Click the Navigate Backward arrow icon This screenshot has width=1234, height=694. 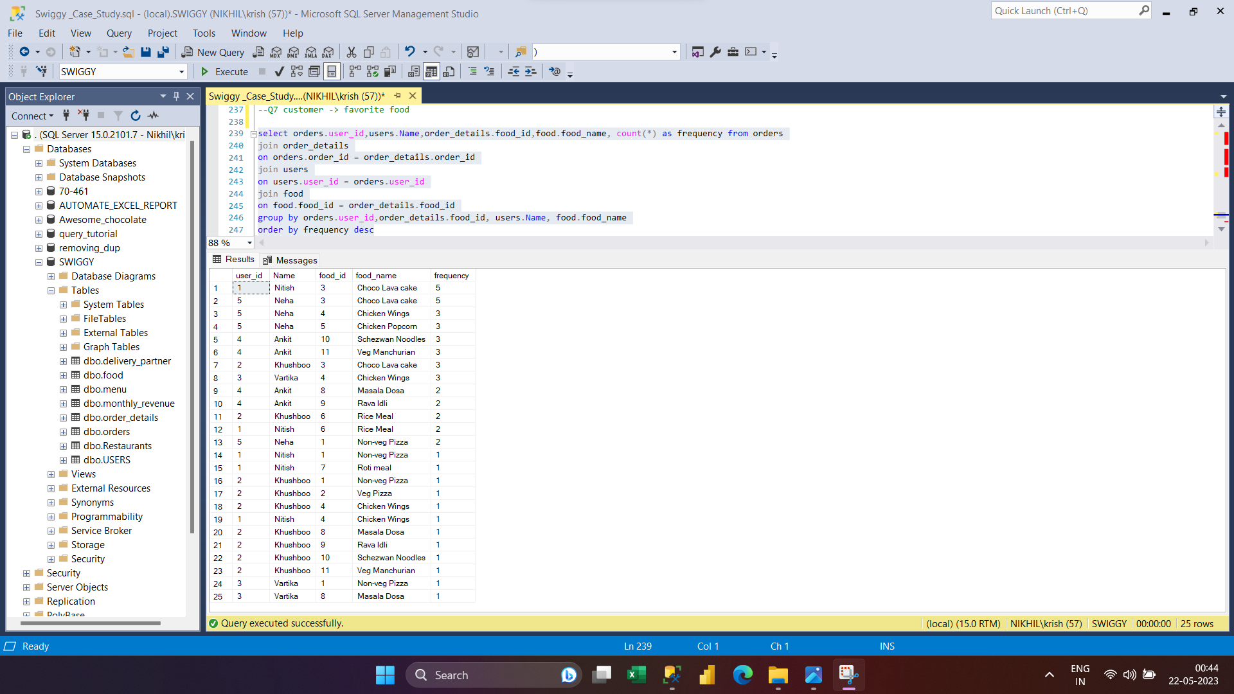pyautogui.click(x=24, y=52)
